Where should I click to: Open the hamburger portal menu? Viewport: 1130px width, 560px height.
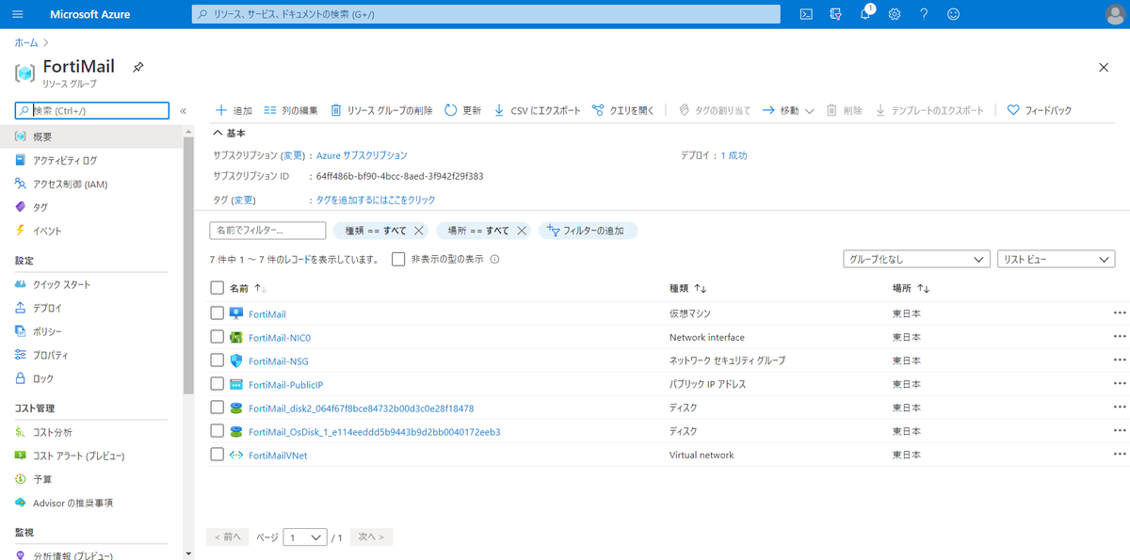point(19,14)
